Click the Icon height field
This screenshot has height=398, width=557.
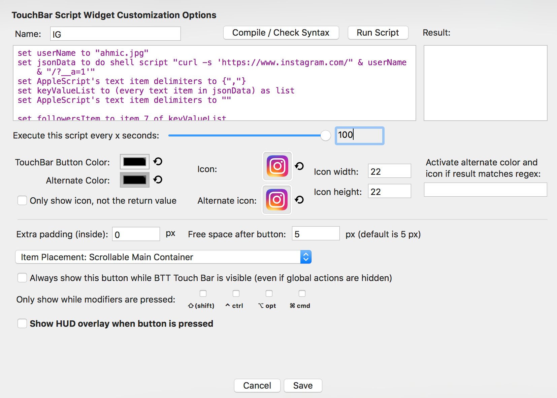click(x=390, y=191)
